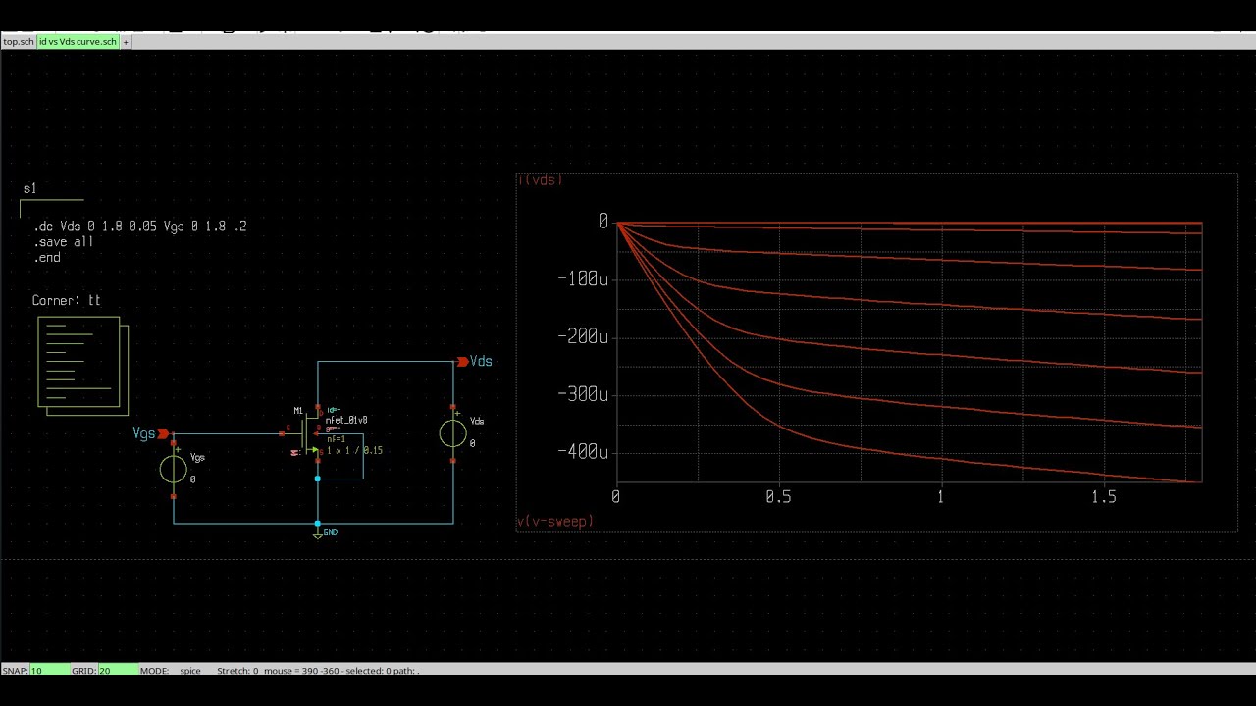Click the .end text line
The width and height of the screenshot is (1256, 706).
47,258
